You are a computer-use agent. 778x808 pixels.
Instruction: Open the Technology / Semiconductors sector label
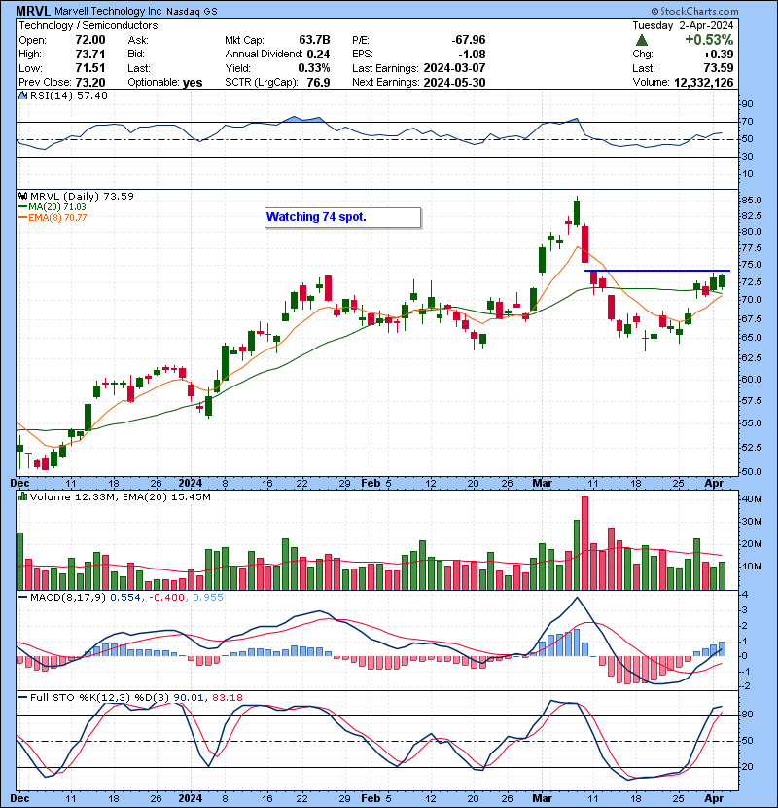pos(88,25)
